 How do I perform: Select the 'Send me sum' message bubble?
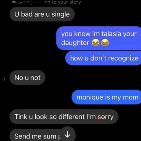[43, 135]
